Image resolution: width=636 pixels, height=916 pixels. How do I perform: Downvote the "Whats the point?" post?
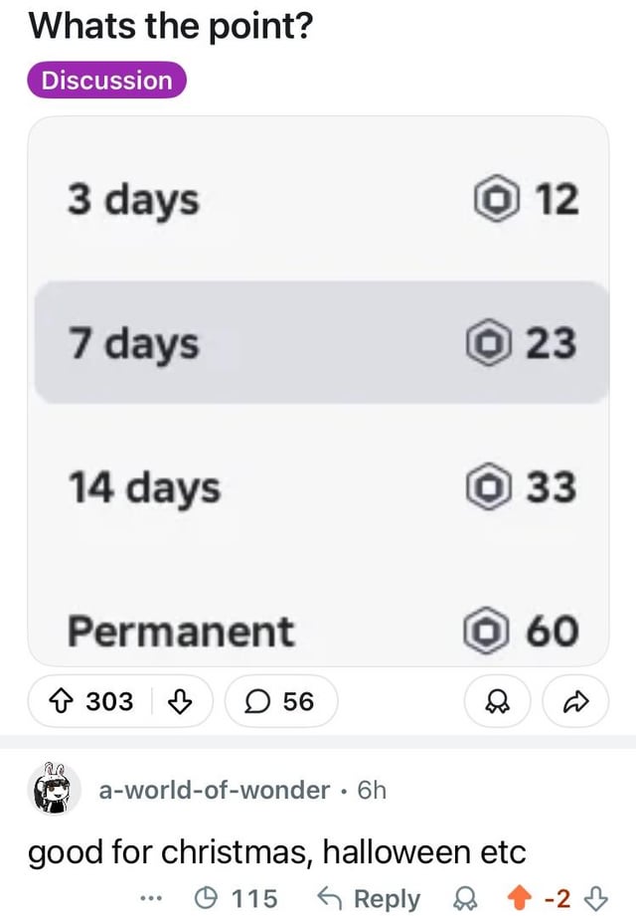(x=180, y=701)
